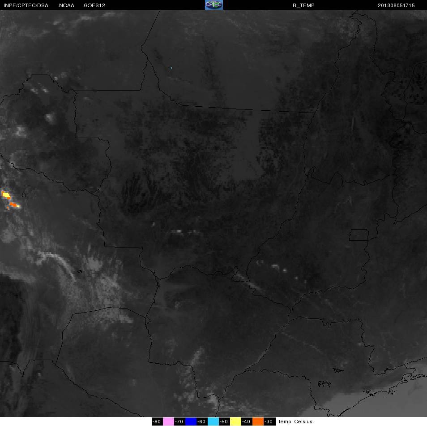Click the -60 legend value label

(x=202, y=422)
